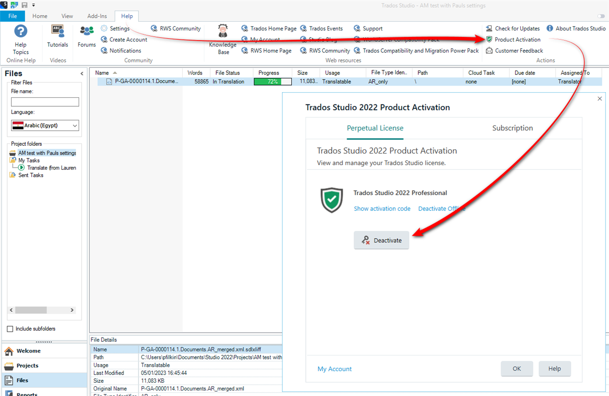This screenshot has width=609, height=396.
Task: Switch to the Subscription tab
Action: pos(512,128)
